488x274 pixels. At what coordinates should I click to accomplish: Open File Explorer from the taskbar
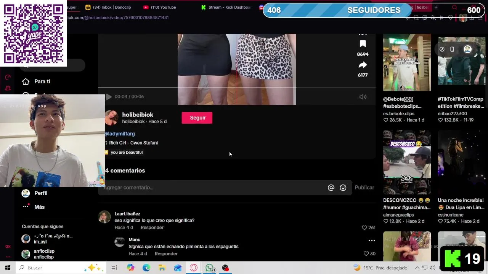(162, 268)
